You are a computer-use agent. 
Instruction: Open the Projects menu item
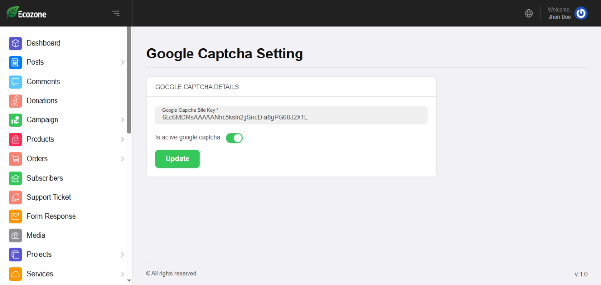[39, 254]
